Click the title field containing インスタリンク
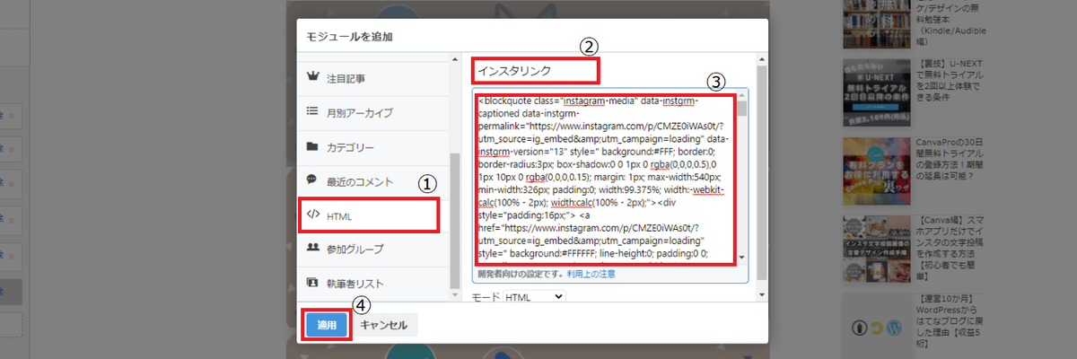 tap(536, 70)
